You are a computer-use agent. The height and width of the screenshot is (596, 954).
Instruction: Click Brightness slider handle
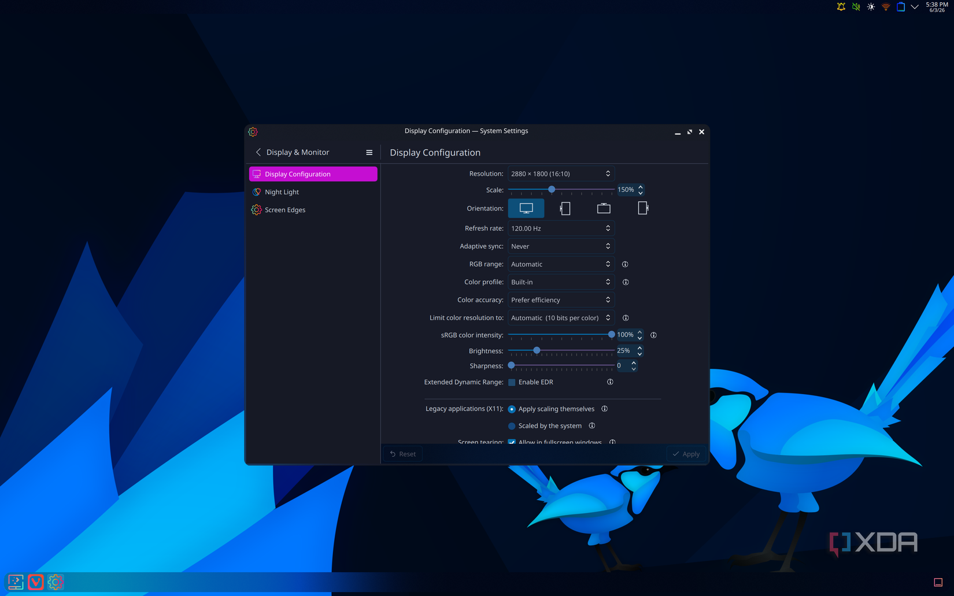point(537,350)
